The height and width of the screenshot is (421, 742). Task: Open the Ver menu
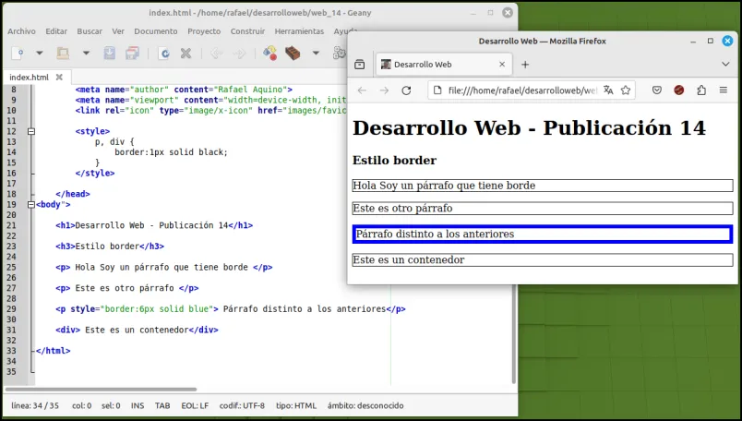click(118, 31)
